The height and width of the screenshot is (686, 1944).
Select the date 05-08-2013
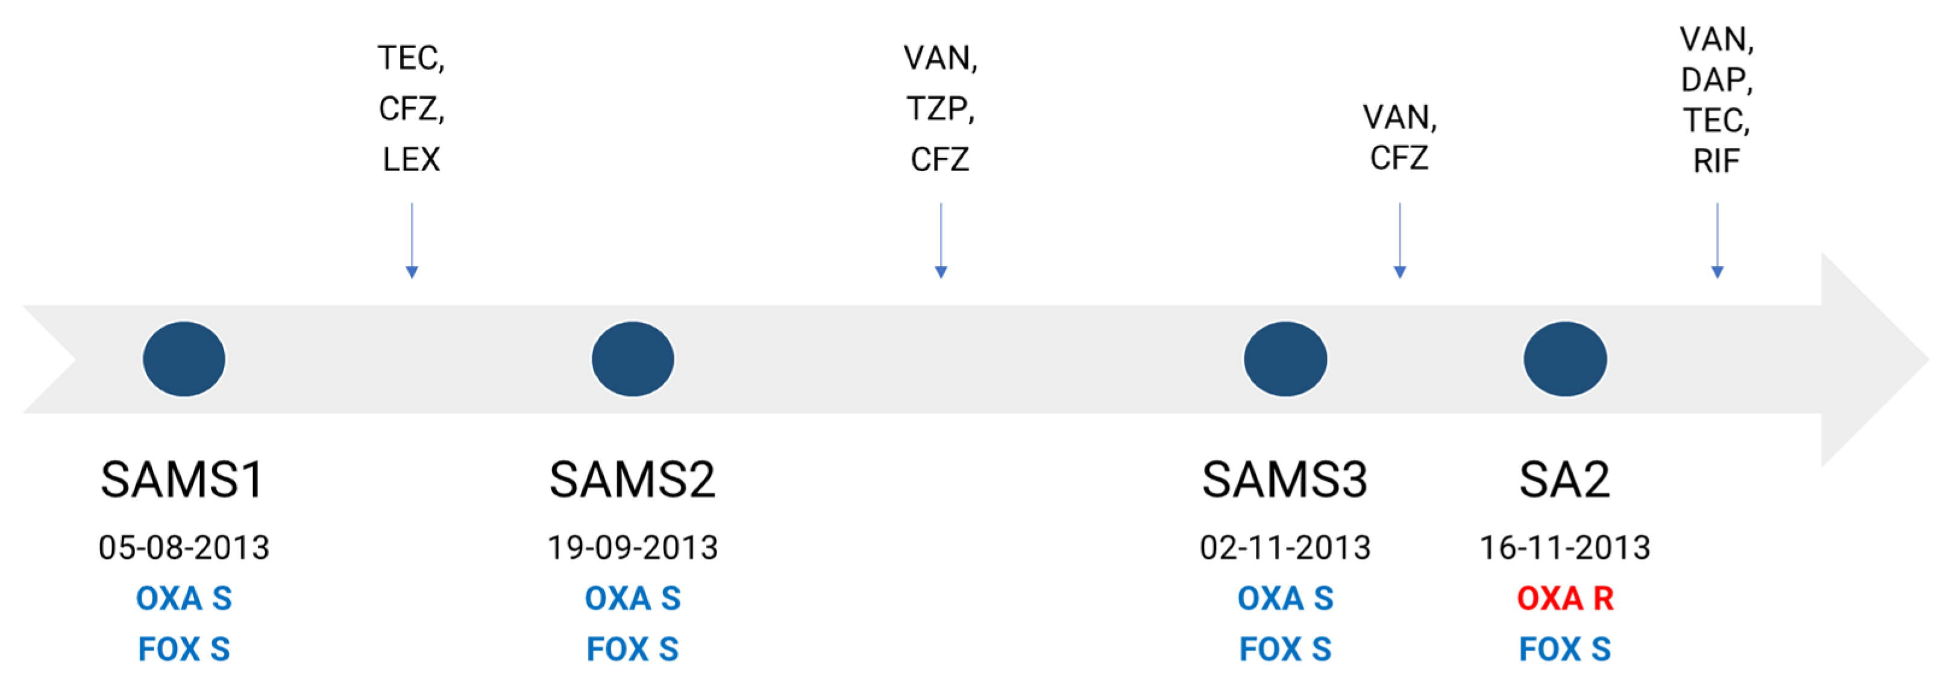coord(183,547)
